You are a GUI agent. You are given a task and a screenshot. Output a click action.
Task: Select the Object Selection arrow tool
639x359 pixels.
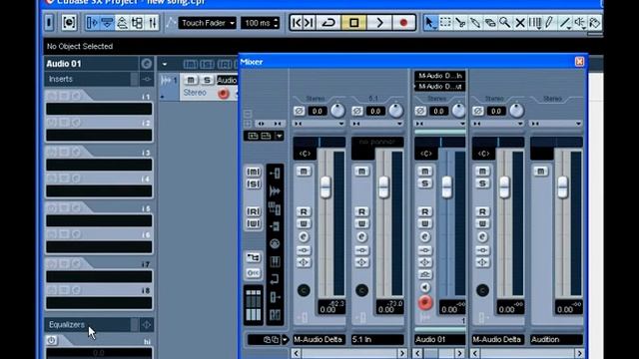point(429,23)
